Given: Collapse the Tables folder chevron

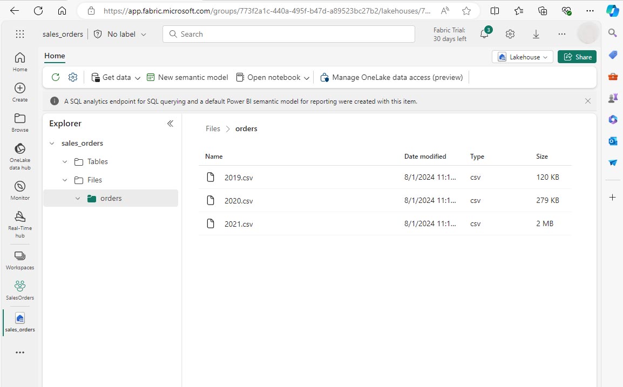Looking at the screenshot, I should point(65,162).
